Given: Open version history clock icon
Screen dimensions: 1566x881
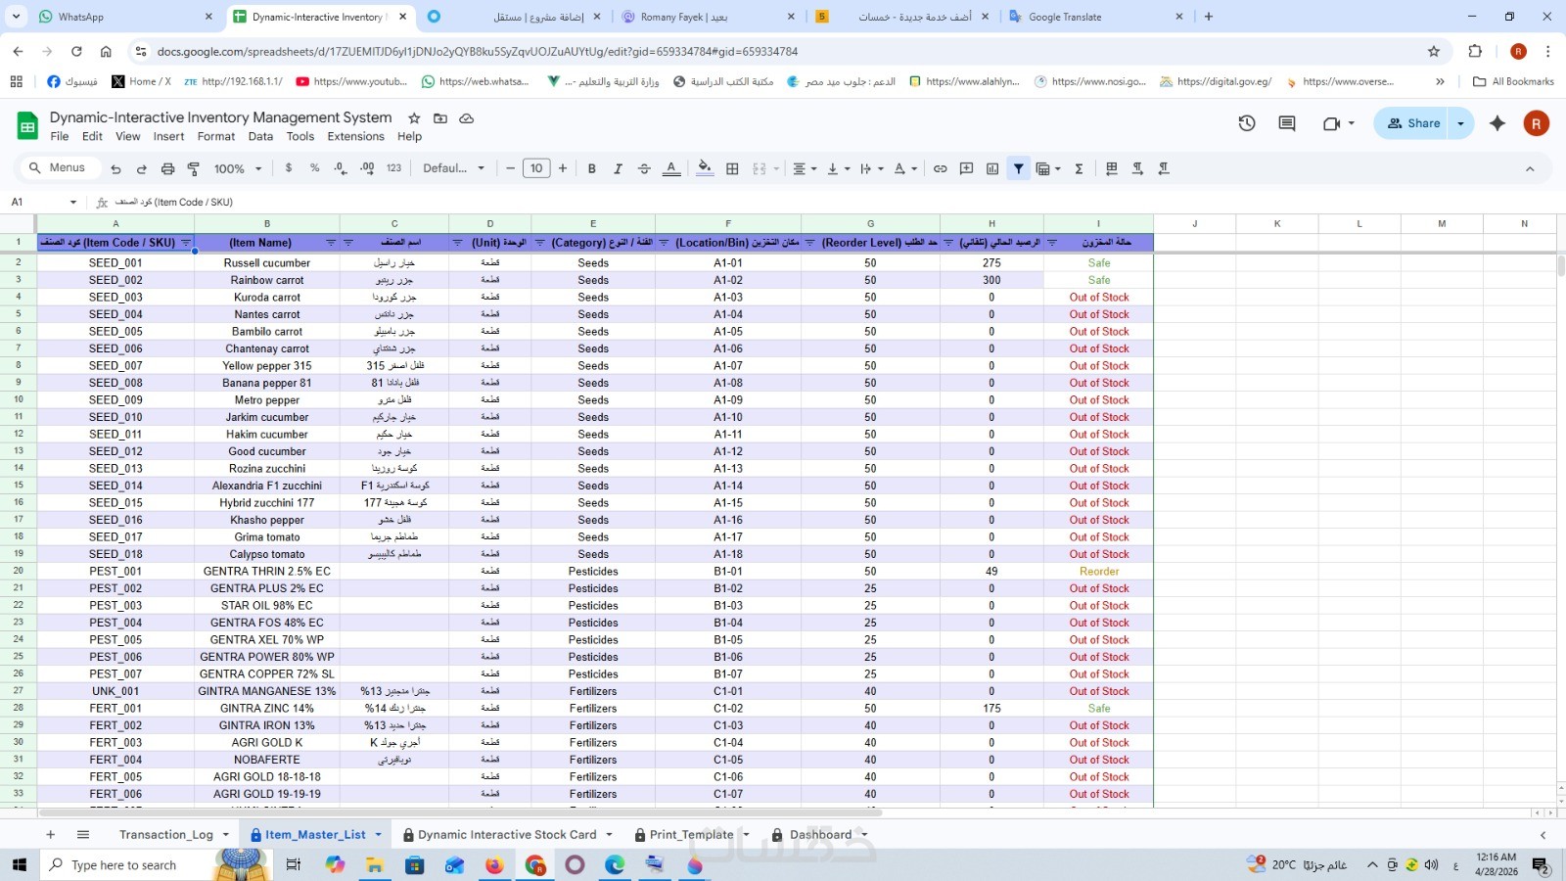Looking at the screenshot, I should point(1247,123).
